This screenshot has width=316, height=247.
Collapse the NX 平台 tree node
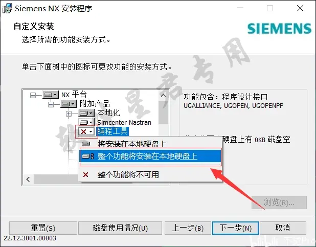click(33, 95)
